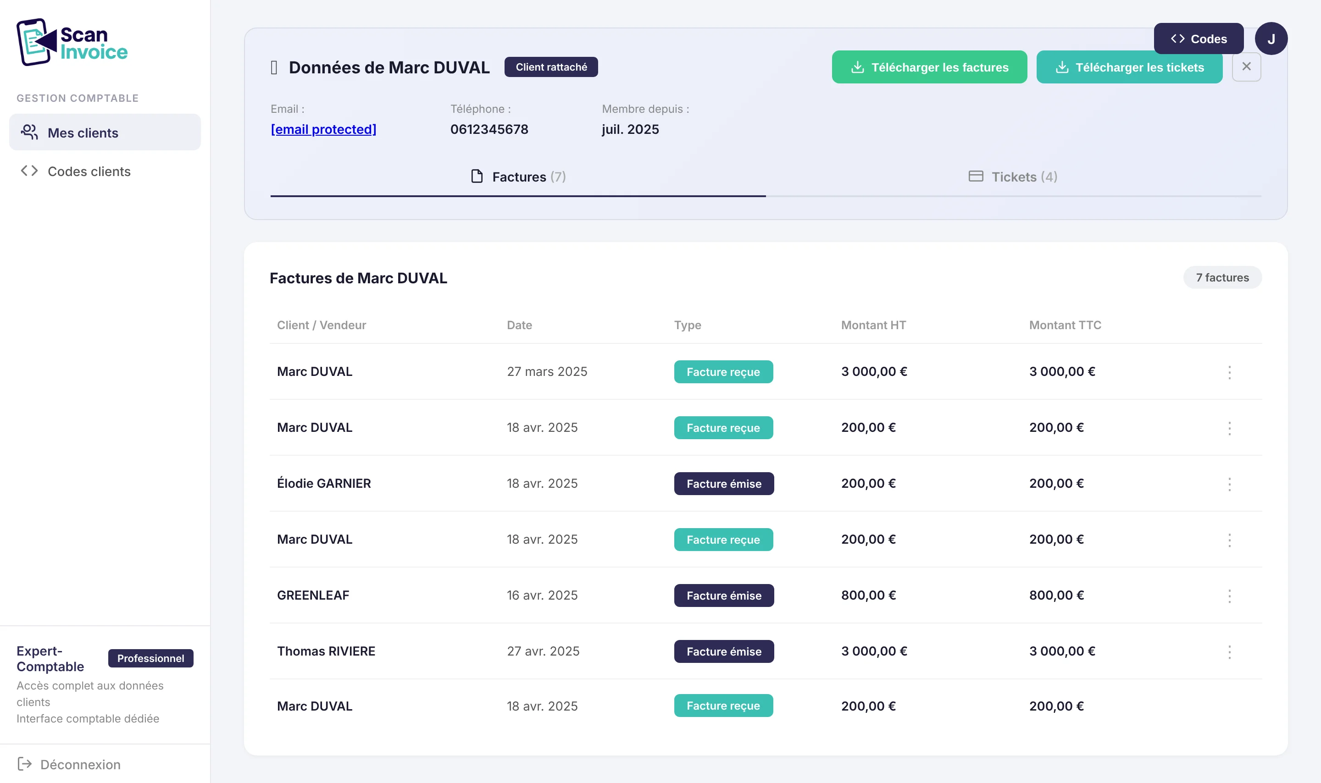Click the download icon on Télécharger les factures
Screen dimensions: 1321x783
[858, 66]
